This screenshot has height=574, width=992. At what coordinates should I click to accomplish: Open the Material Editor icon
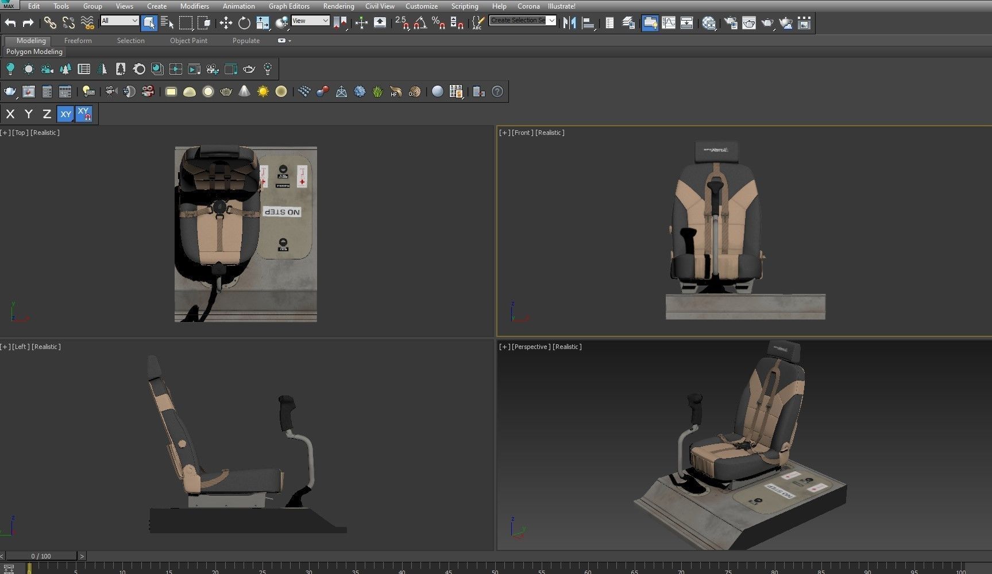[x=709, y=23]
